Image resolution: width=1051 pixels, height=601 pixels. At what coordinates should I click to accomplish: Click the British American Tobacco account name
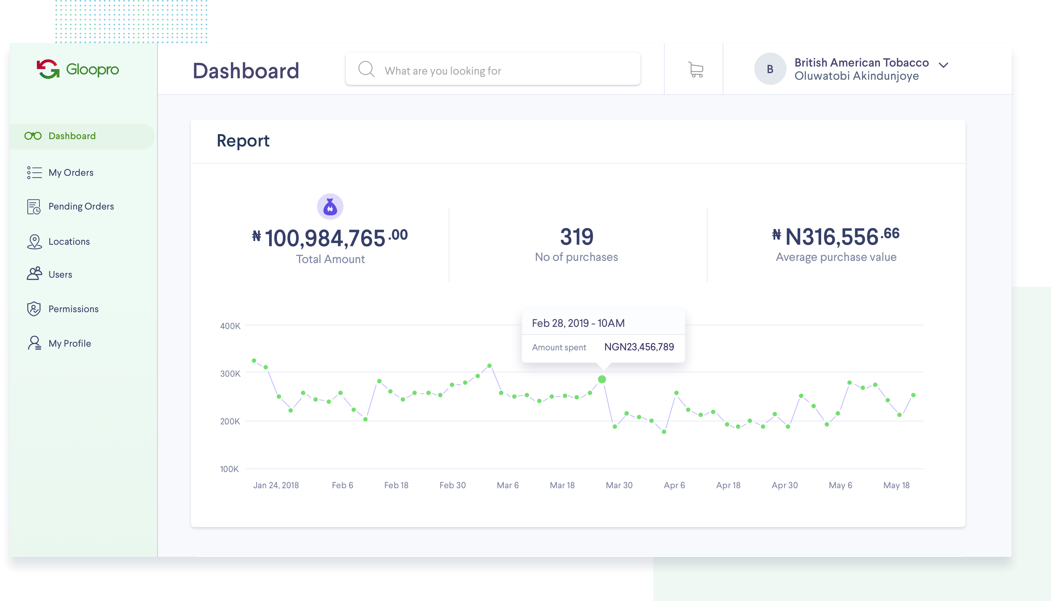tap(861, 63)
